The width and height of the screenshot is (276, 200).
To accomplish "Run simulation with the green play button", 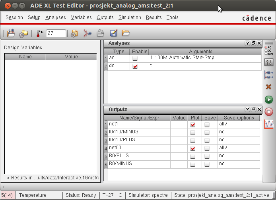I will [x=269, y=100].
